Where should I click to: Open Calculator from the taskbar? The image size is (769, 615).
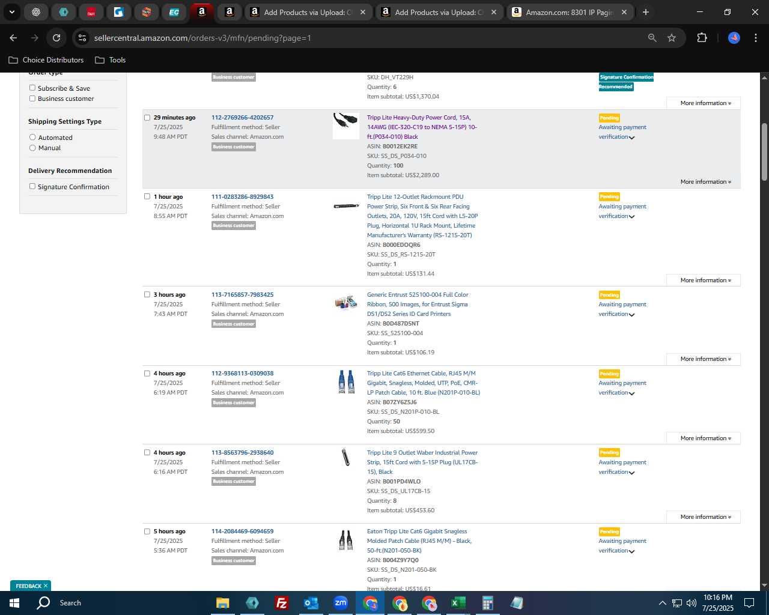(487, 603)
